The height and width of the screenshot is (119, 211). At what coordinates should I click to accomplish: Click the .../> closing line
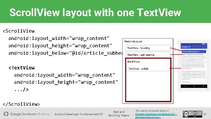(x=21, y=89)
